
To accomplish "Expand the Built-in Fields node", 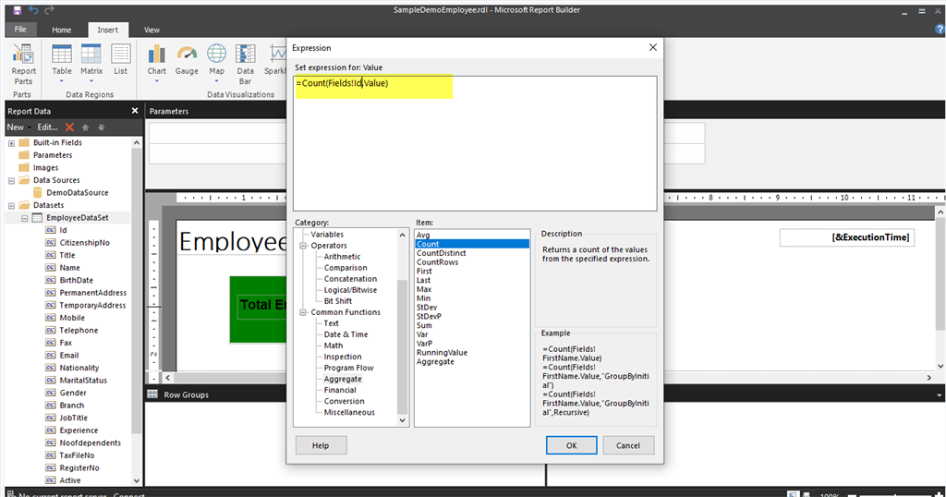I will click(11, 143).
